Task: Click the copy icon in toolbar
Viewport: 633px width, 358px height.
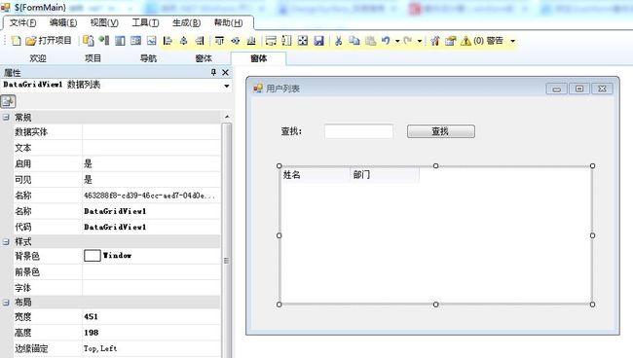Action: coord(354,41)
